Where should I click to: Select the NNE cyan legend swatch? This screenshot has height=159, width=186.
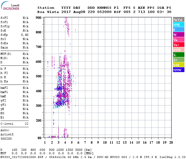[179, 25]
